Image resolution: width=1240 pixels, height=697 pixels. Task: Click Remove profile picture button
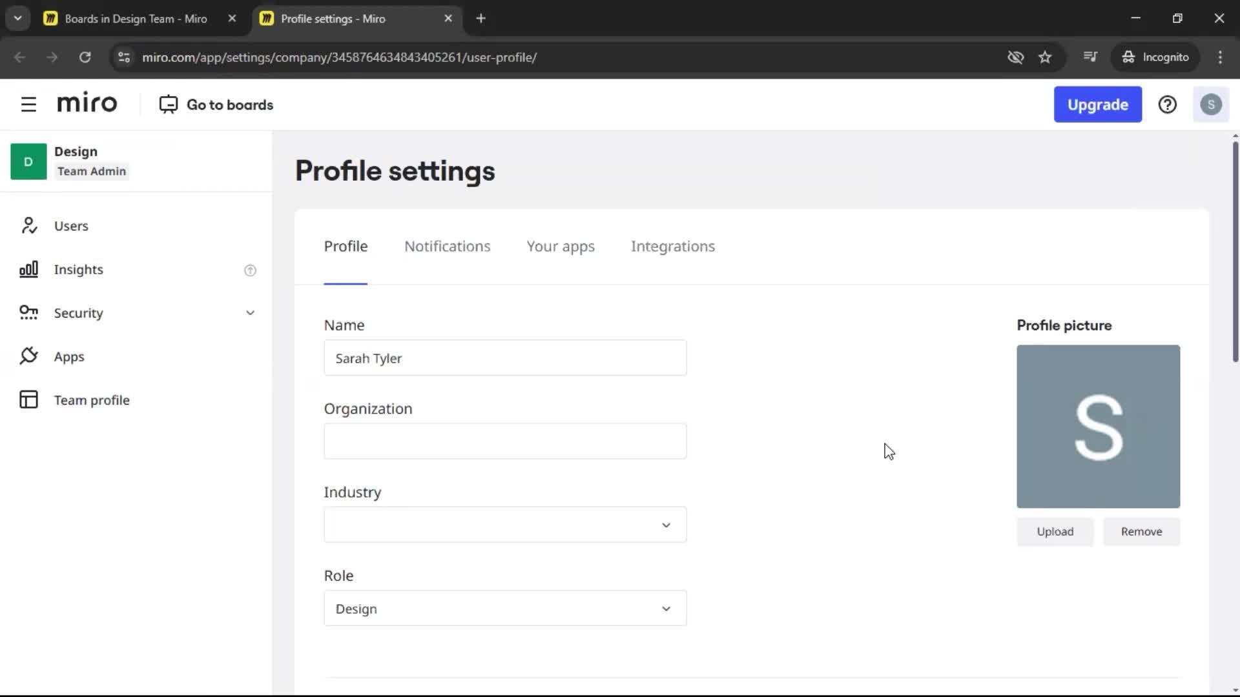click(1141, 532)
